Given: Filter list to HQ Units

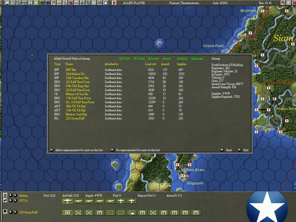Looking at the screenshot, I should point(139,58).
